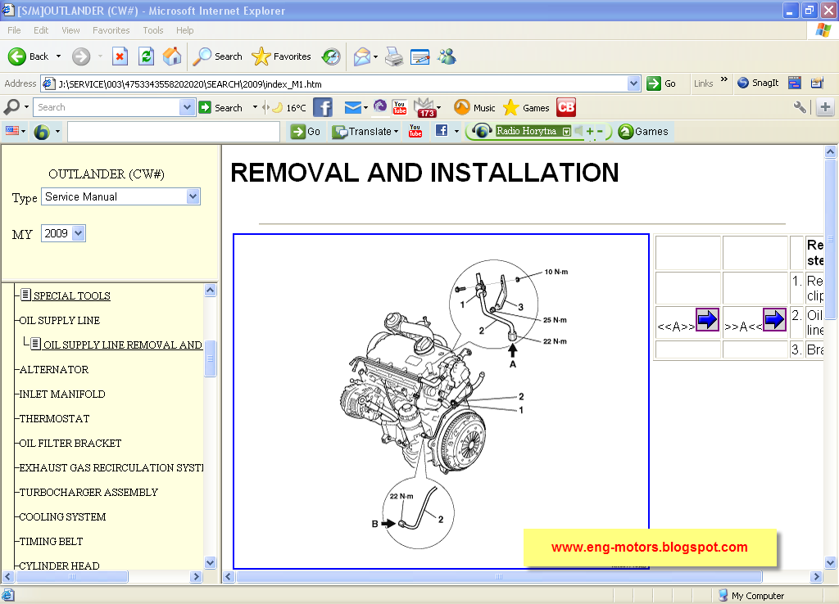Open the SPECIAL TOOLS link in the tree
This screenshot has width=839, height=604.
click(x=71, y=295)
